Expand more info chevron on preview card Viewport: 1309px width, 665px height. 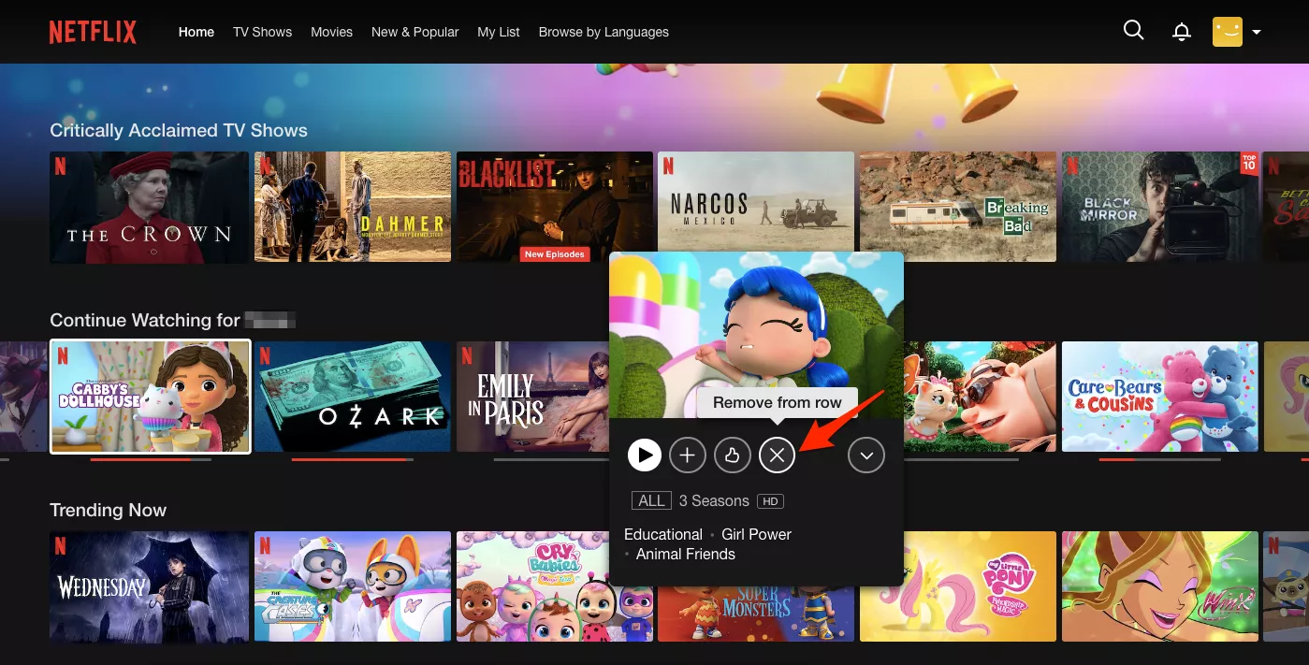click(866, 455)
